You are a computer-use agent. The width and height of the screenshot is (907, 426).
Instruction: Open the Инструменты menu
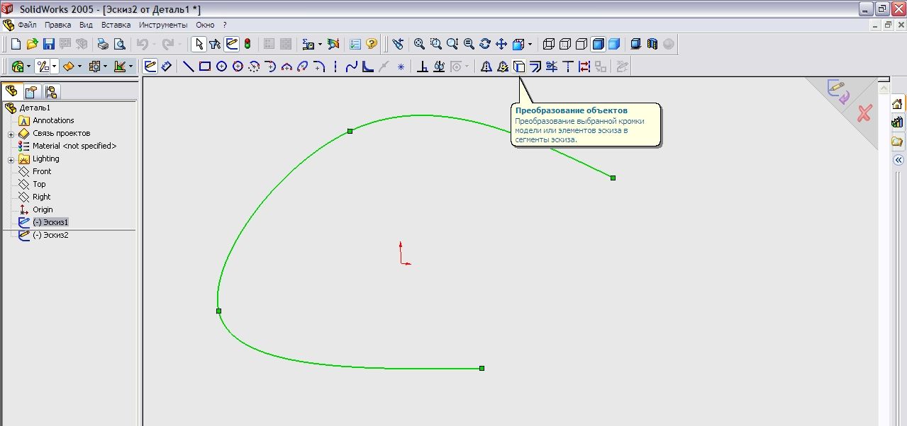(163, 25)
